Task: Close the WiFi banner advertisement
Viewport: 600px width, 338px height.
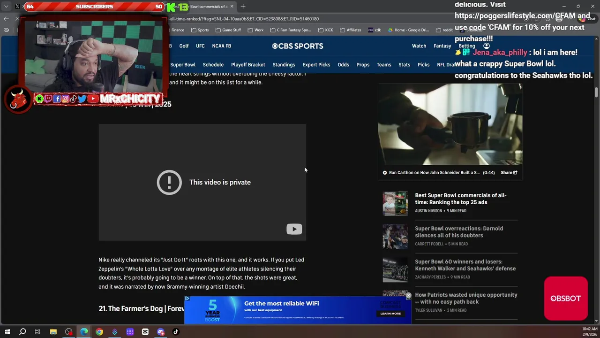Action: pyautogui.click(x=408, y=296)
